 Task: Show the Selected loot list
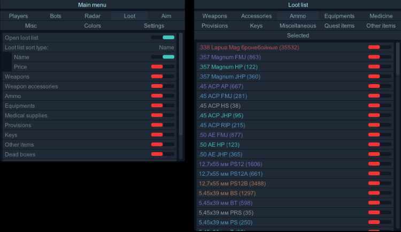[x=298, y=35]
